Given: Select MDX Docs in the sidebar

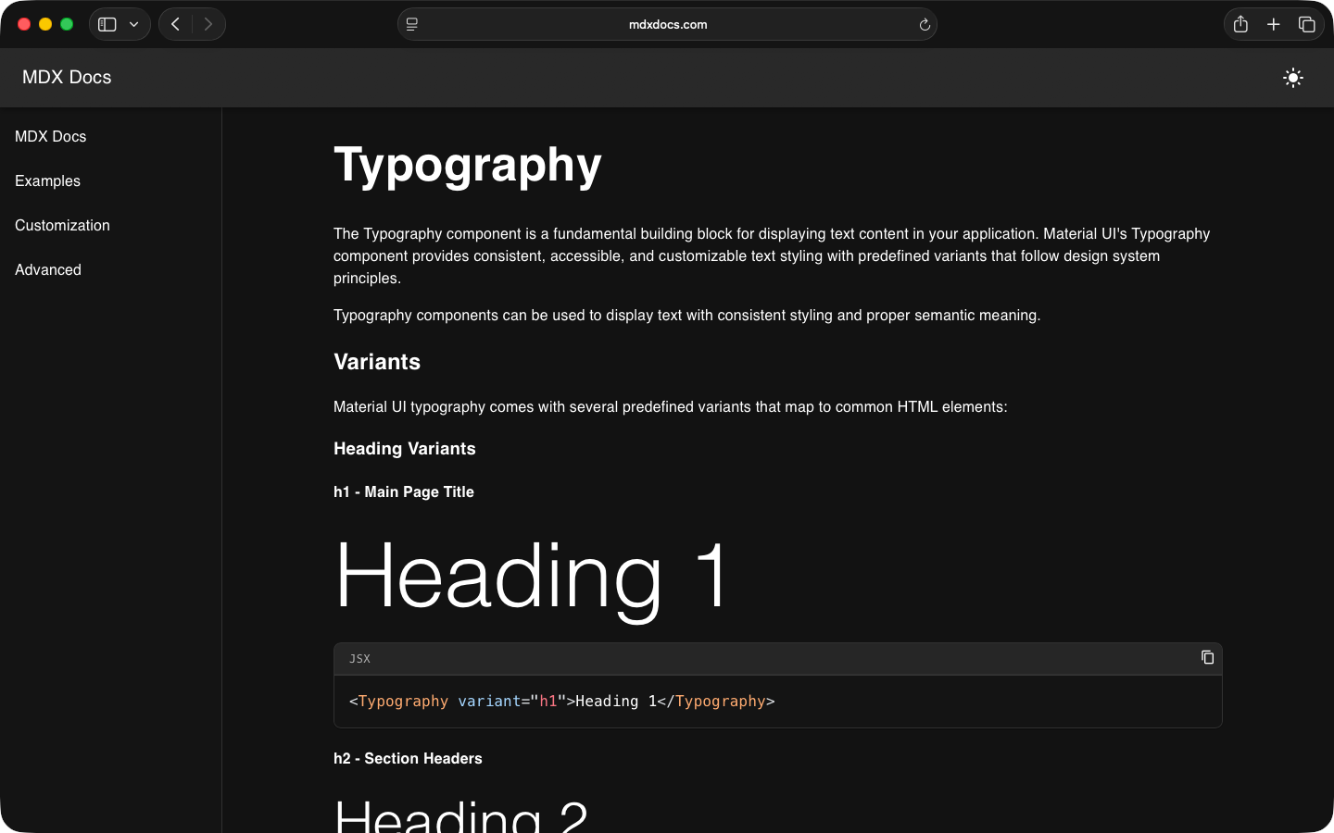Looking at the screenshot, I should tap(50, 136).
